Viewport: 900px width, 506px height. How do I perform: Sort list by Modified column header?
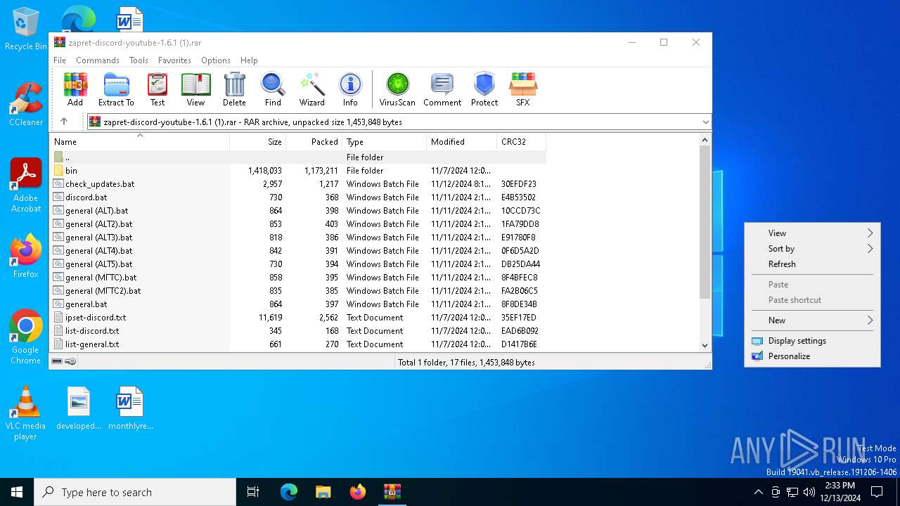(461, 142)
